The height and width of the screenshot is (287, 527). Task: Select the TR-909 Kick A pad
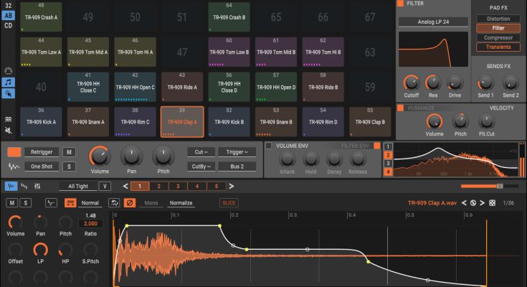tap(42, 122)
